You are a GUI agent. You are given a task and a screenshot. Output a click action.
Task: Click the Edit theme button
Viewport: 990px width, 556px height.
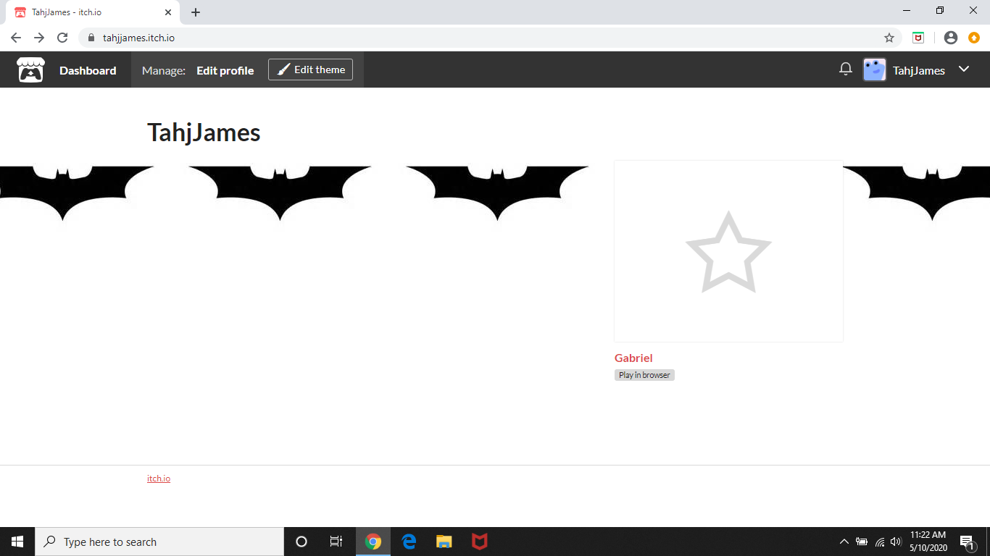pos(310,69)
